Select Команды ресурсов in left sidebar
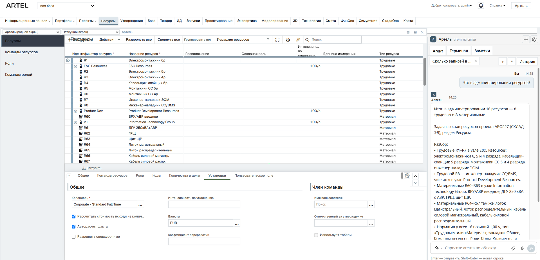This screenshot has width=540, height=260. tap(21, 52)
